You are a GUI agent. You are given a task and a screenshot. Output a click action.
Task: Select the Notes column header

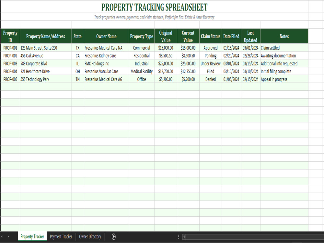[x=284, y=36]
